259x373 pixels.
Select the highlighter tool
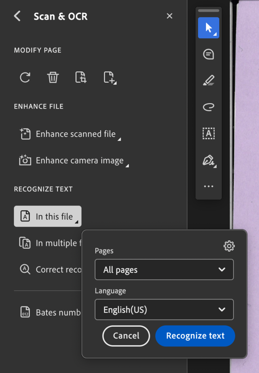[x=209, y=80]
